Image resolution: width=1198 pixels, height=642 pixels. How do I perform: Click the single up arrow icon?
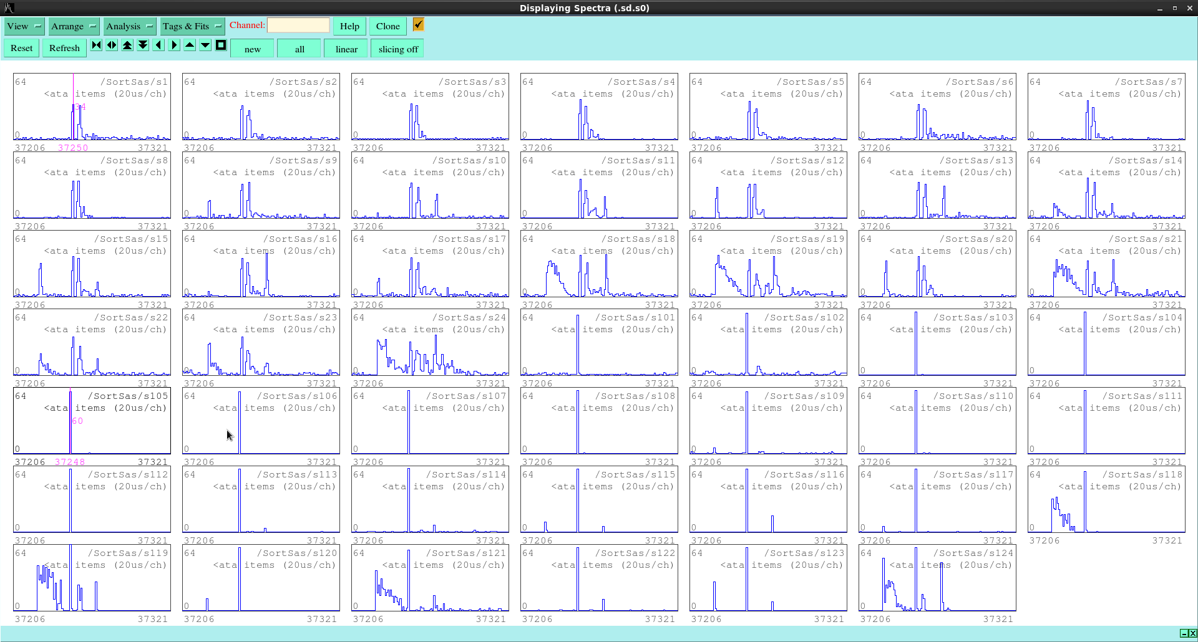click(x=190, y=45)
